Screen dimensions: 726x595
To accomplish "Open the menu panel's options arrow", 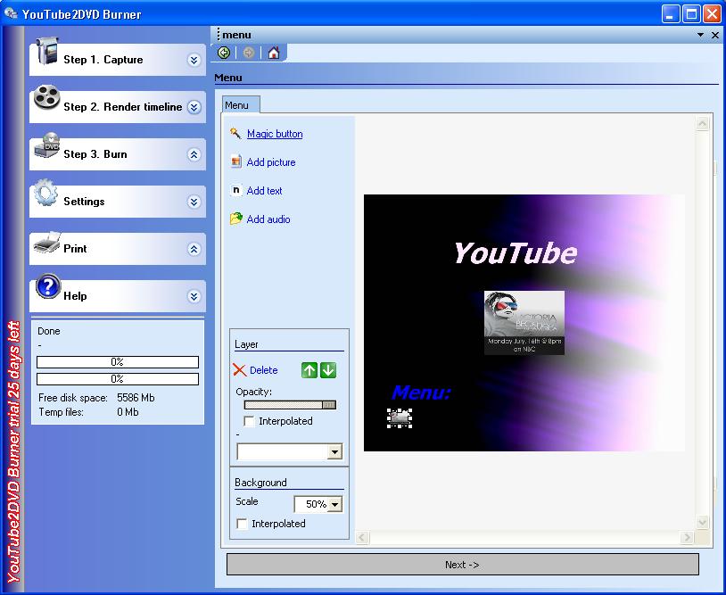I will tap(700, 35).
